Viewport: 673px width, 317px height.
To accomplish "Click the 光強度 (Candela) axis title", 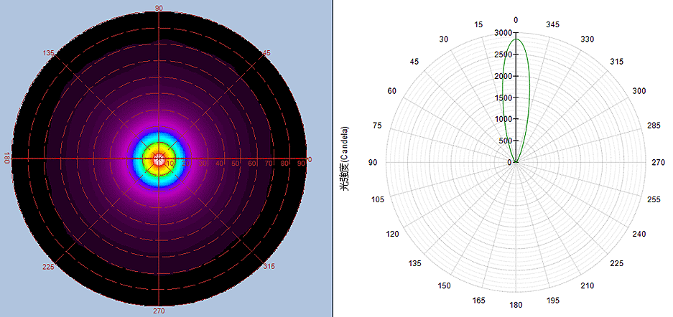I will (345, 159).
